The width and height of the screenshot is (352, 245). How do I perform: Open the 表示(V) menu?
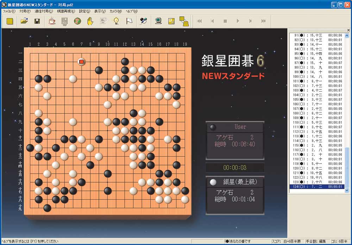[100, 11]
